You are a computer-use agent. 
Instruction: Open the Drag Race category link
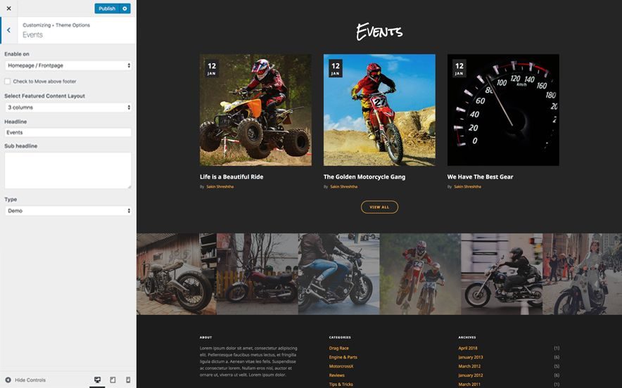coord(338,349)
